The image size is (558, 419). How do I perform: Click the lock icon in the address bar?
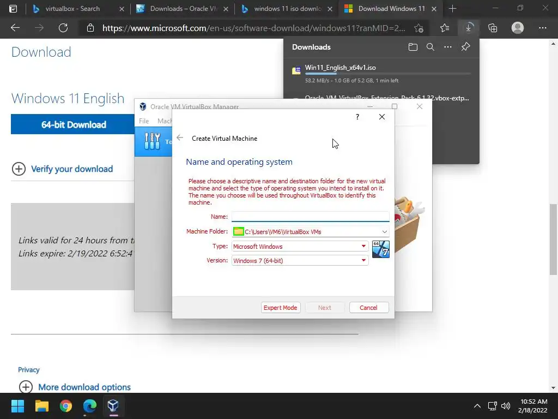pos(90,28)
